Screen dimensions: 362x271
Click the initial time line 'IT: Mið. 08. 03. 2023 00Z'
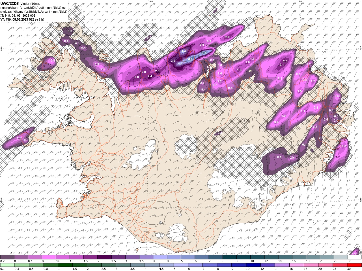(x=18, y=16)
